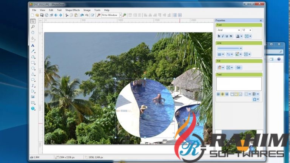
Task: Set text vertical alignment to middle
Action: [236, 94]
